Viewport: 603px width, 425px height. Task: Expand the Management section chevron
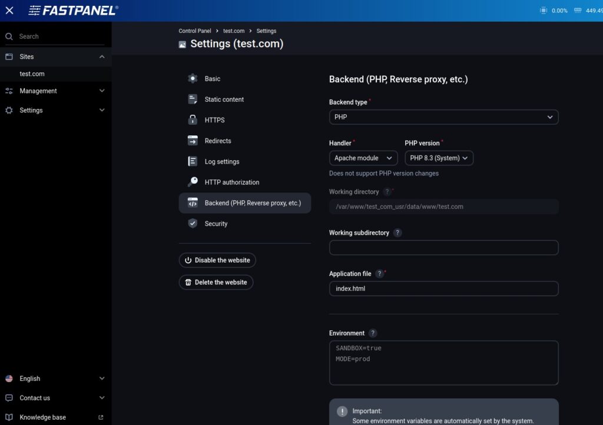(102, 91)
